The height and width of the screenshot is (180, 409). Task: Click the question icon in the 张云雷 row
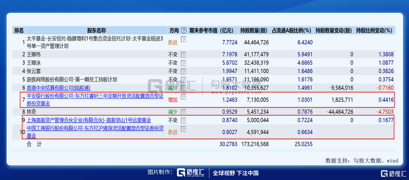pos(183,71)
